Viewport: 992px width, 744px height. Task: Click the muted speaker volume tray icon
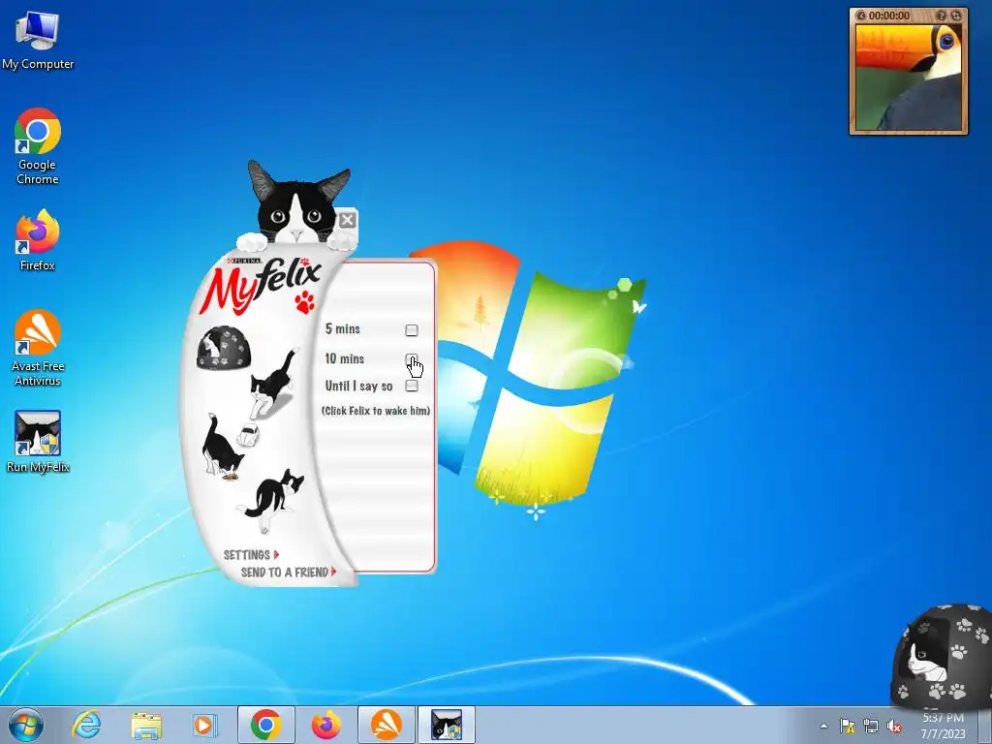894,727
